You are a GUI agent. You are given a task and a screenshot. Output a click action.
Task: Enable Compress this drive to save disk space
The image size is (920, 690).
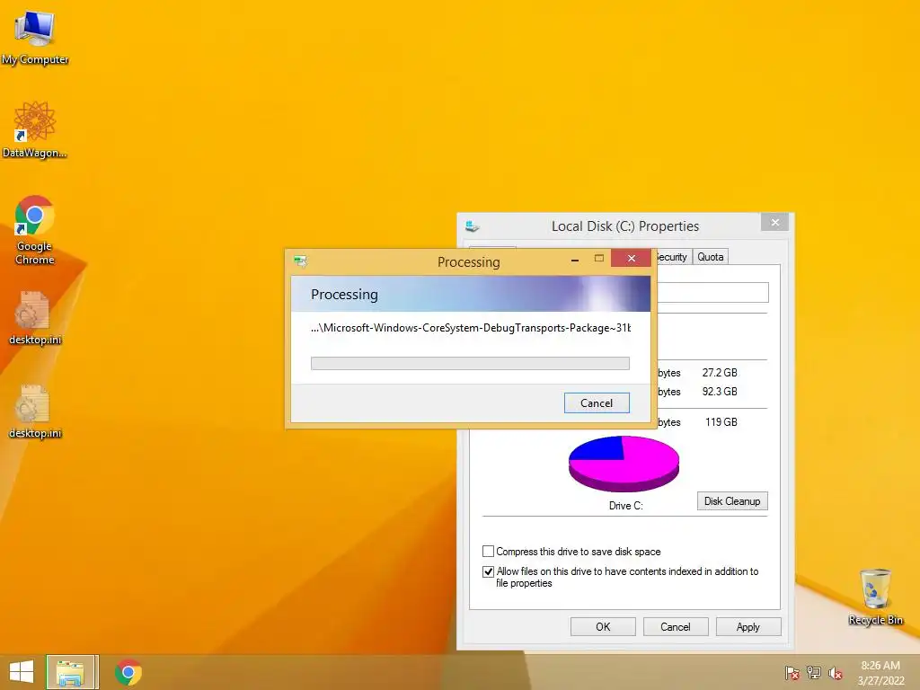click(x=488, y=552)
